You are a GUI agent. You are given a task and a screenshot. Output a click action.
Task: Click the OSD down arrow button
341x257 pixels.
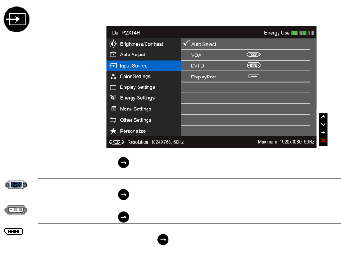323,125
